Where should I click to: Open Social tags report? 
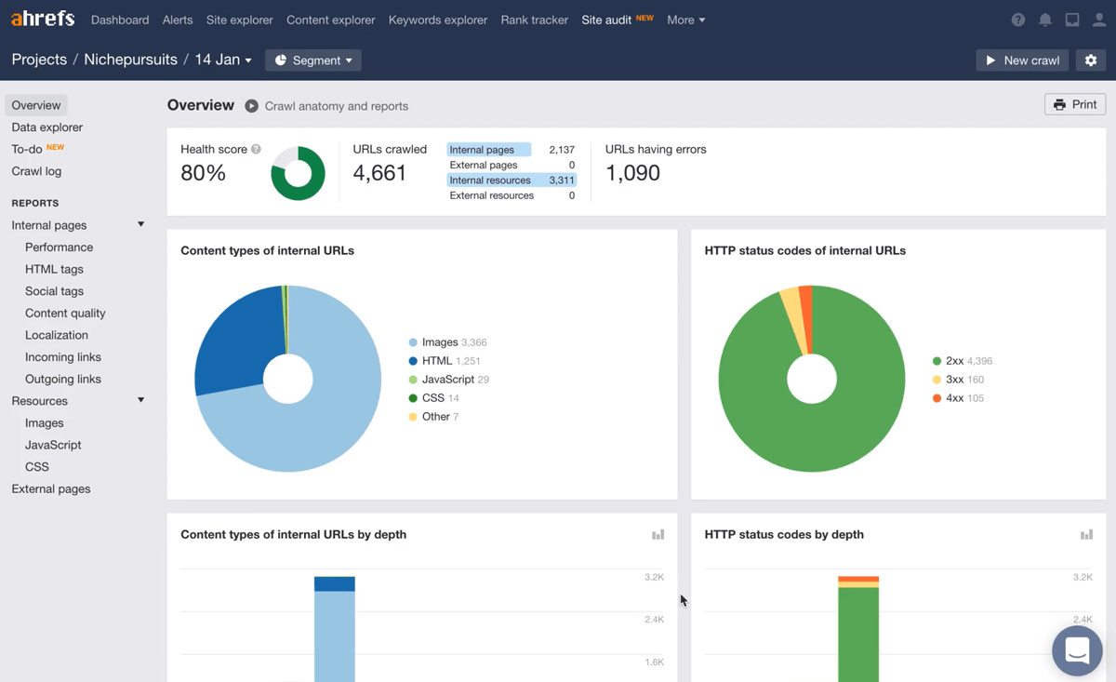[54, 291]
